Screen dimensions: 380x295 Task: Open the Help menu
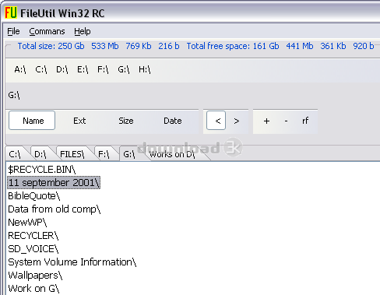(83, 31)
